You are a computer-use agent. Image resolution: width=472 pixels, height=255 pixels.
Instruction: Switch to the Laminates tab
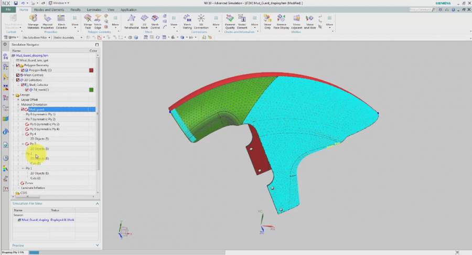(x=94, y=9)
